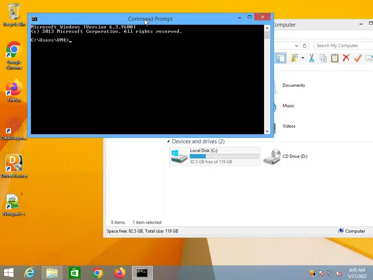
Task: Click the Command Prompt scroll up arrow
Action: coord(267,28)
